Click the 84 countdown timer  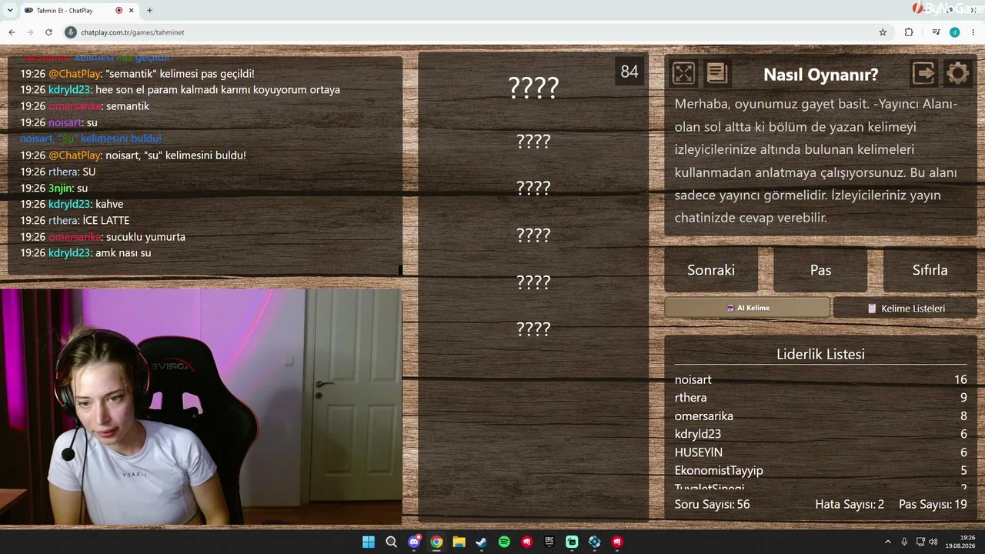(x=629, y=72)
